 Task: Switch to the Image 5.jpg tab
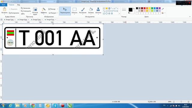(37, 19)
